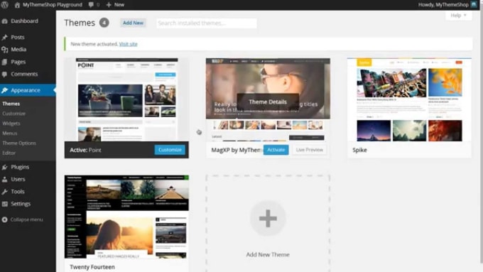Click the Add New Theme label

coord(268,254)
